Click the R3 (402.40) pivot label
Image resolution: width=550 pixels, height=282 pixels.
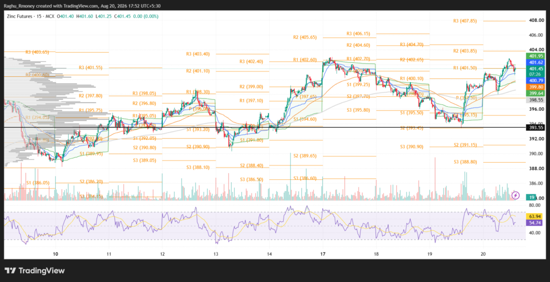(251, 62)
